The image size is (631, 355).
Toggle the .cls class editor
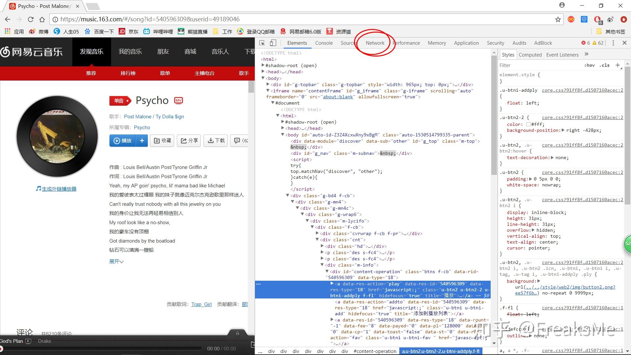[604, 65]
